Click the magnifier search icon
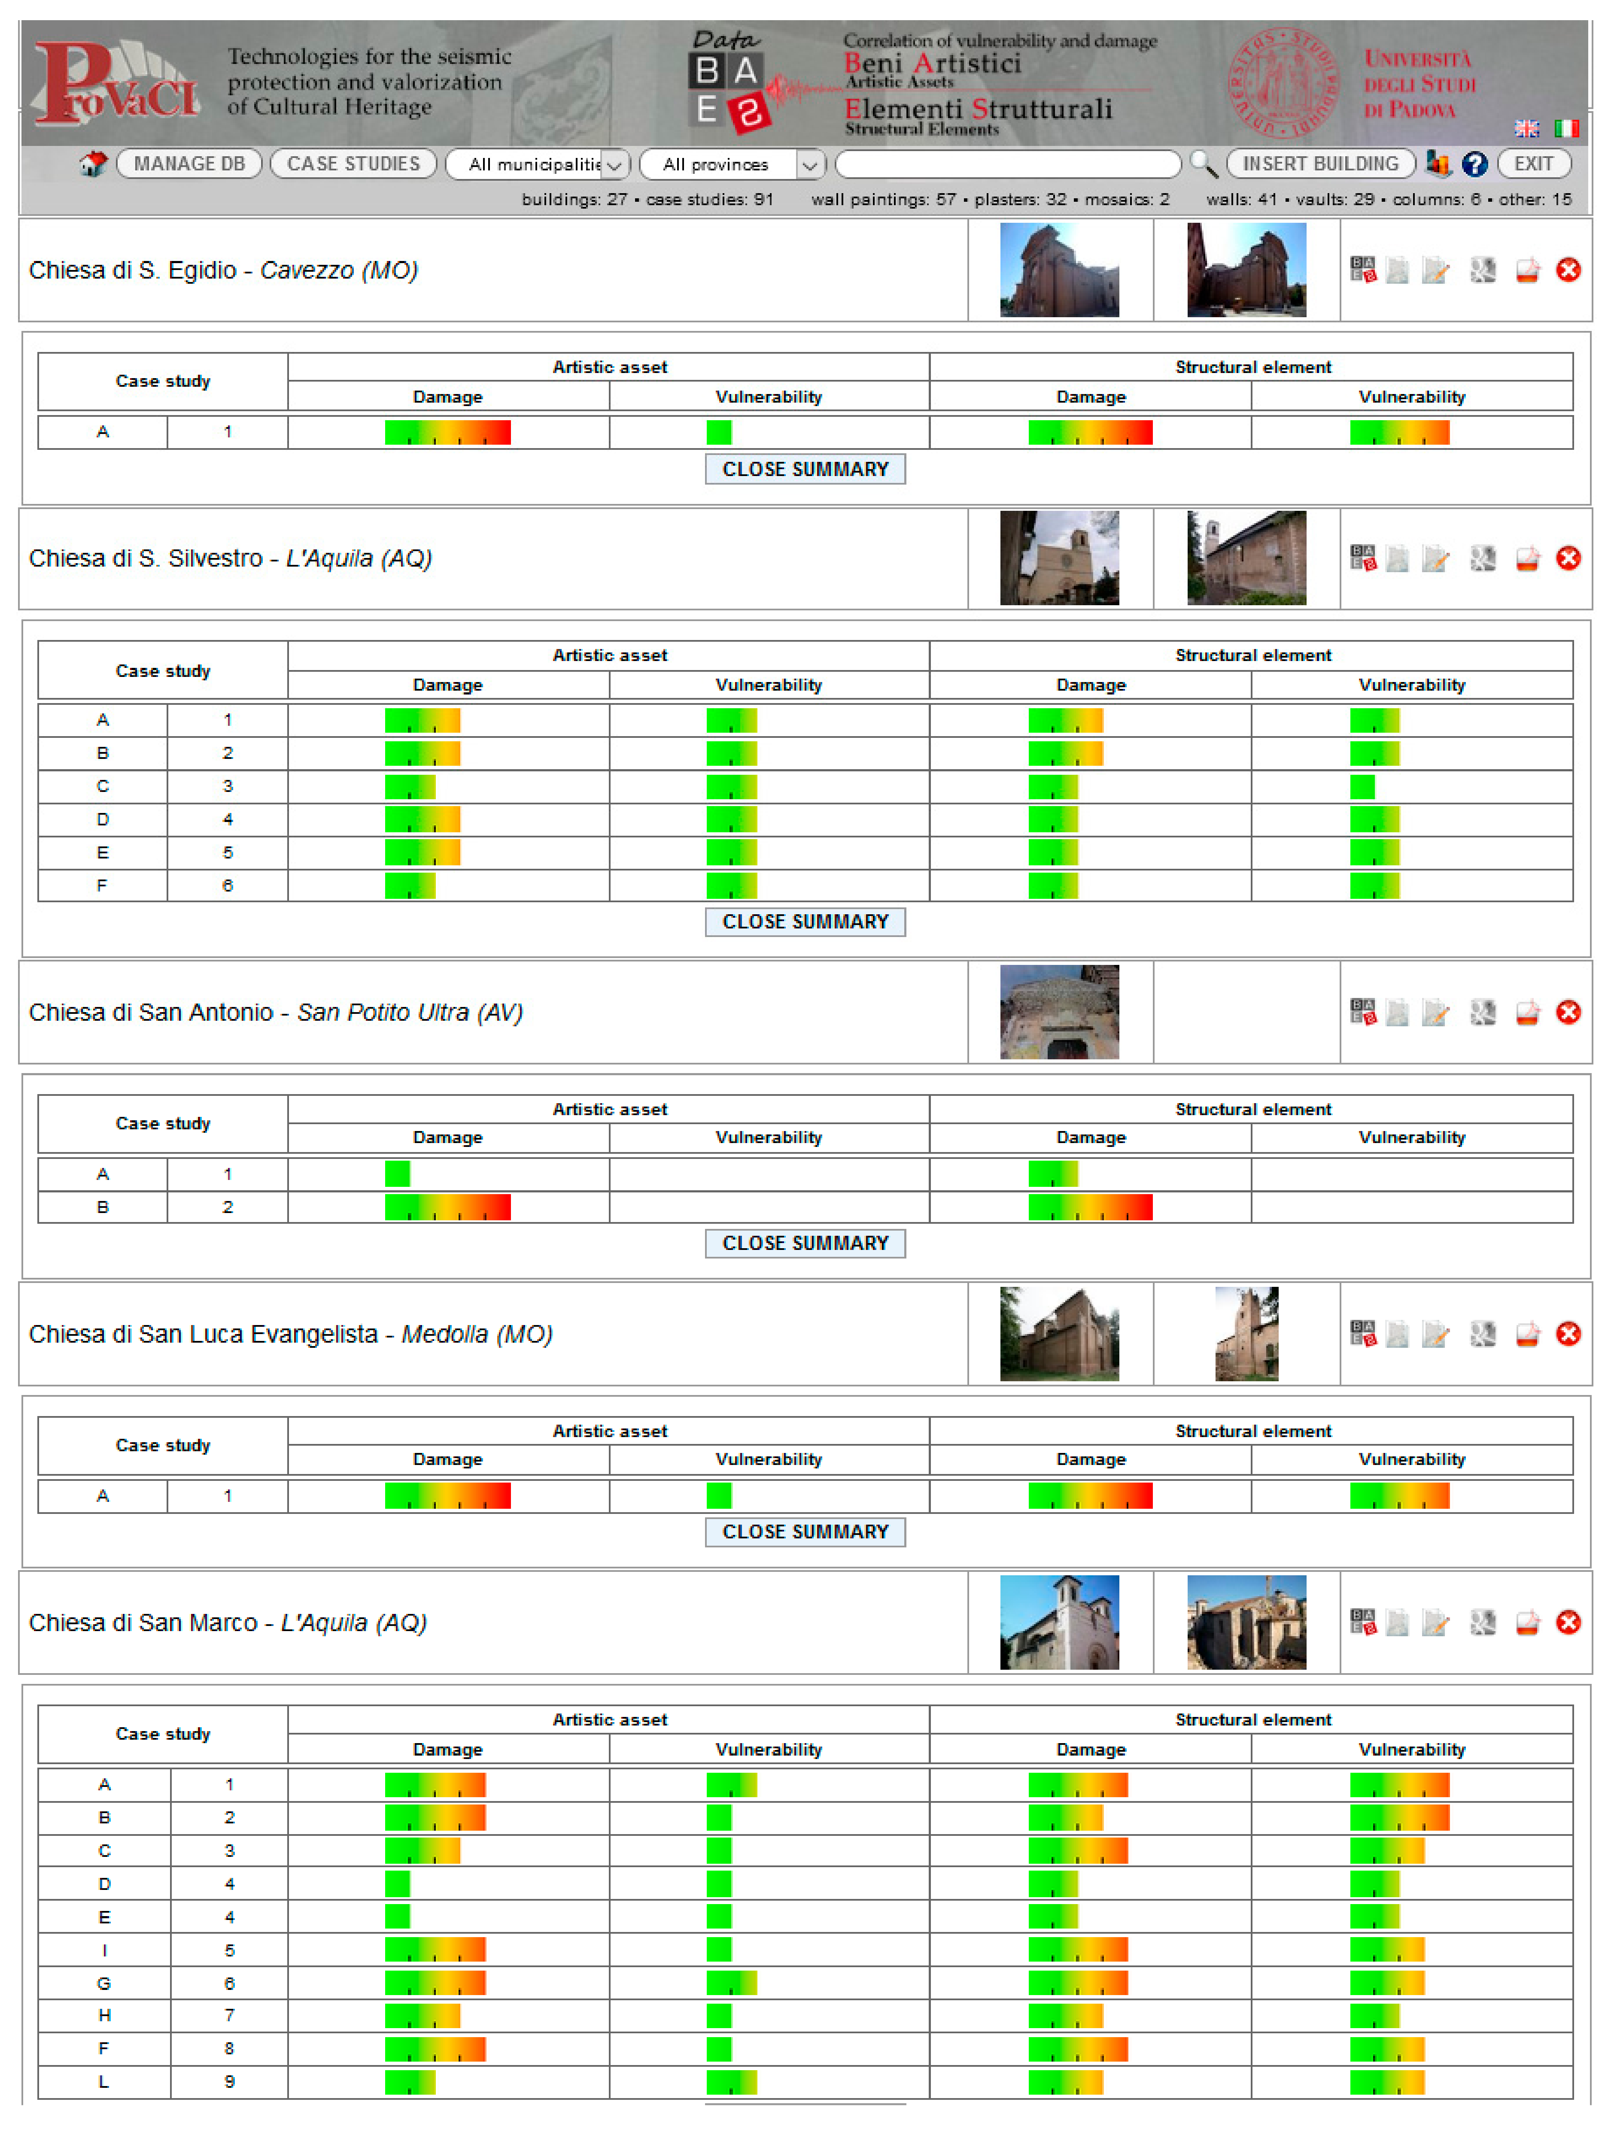The width and height of the screenshot is (1611, 2129). point(1203,164)
